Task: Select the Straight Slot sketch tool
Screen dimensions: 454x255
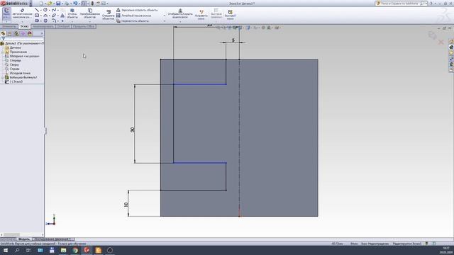Action: 37,21
